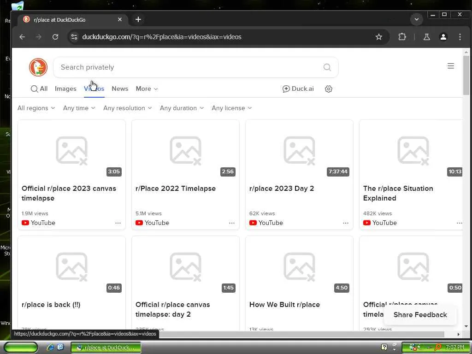The width and height of the screenshot is (472, 354).
Task: Open Any time filter dropdown
Action: click(x=79, y=108)
